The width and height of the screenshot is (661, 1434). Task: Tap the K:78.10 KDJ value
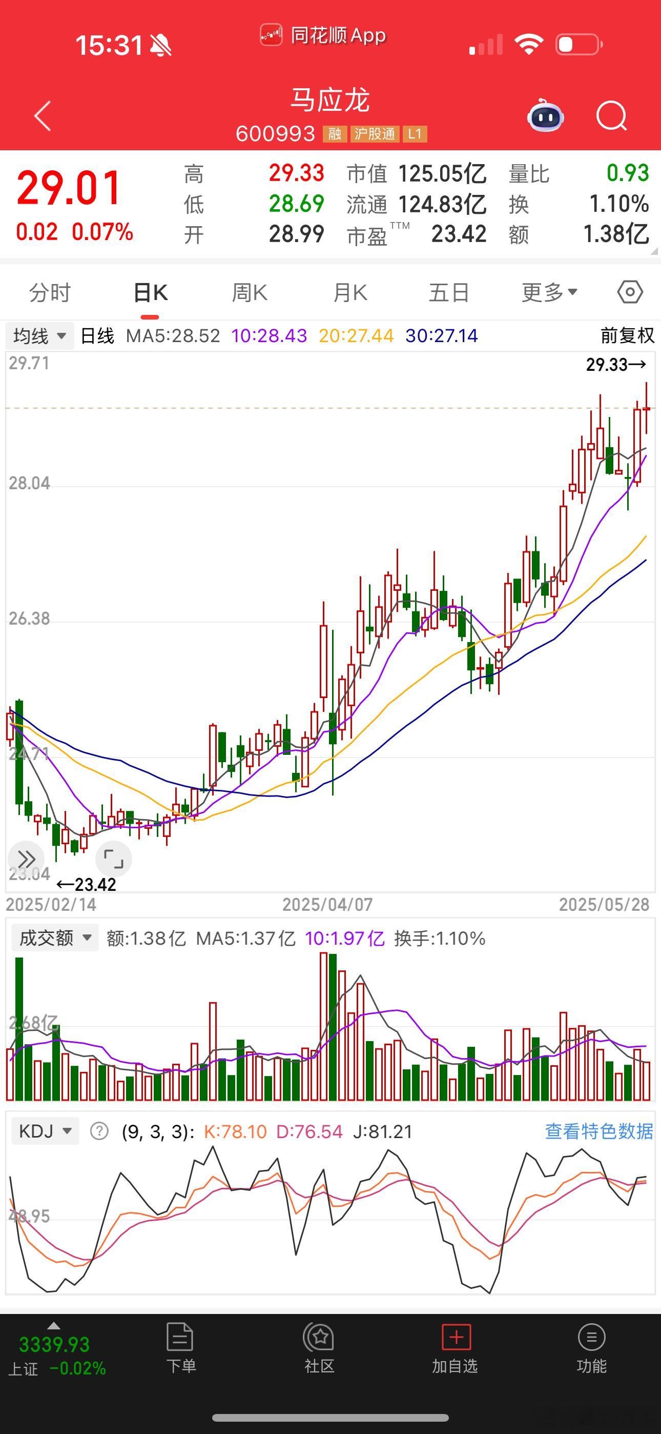click(x=235, y=1131)
